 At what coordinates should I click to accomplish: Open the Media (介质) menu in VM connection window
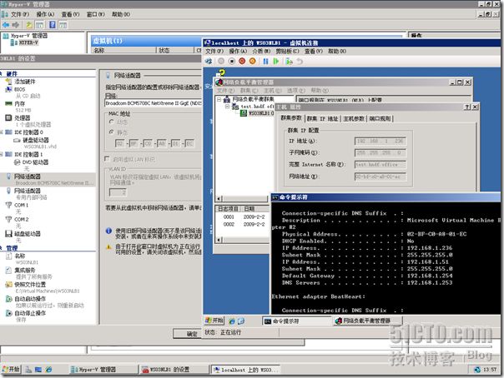pyautogui.click(x=261, y=51)
